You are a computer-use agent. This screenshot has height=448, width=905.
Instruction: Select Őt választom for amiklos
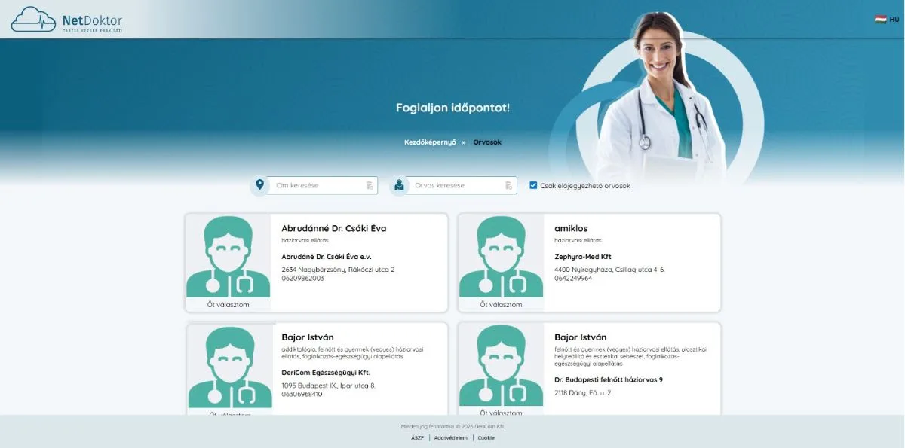tap(501, 305)
